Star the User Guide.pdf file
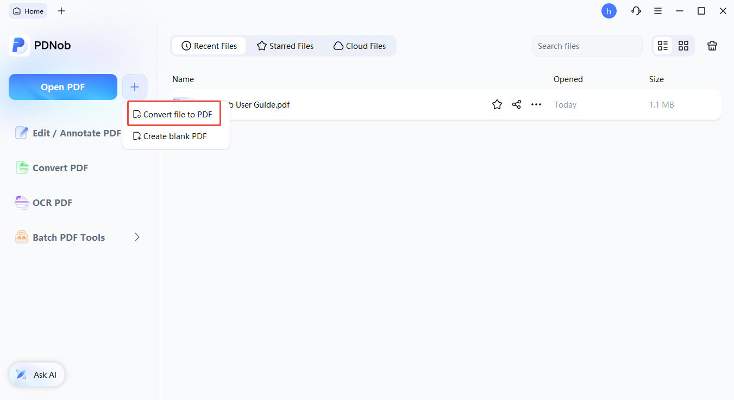The width and height of the screenshot is (734, 400). click(x=497, y=104)
